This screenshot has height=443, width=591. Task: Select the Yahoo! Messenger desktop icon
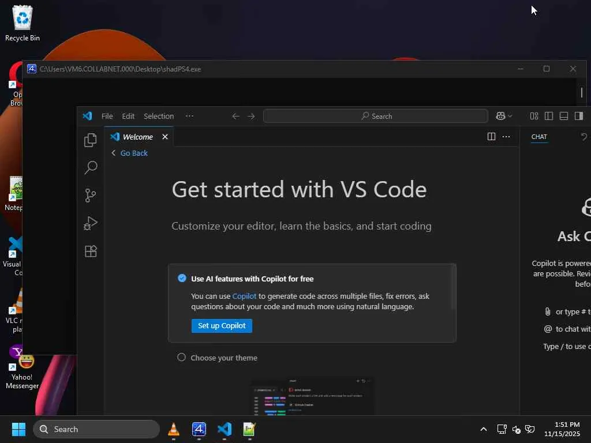22,367
